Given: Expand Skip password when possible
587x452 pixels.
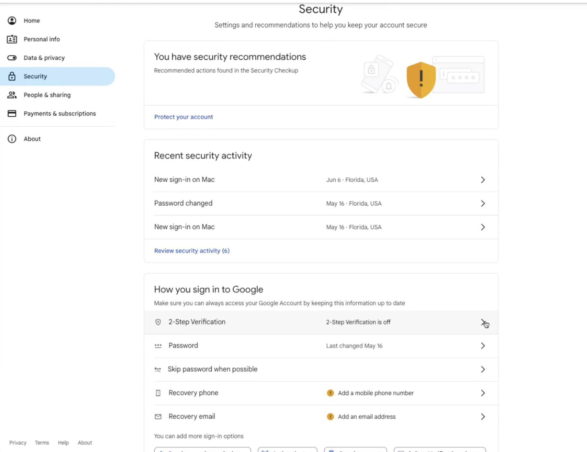Looking at the screenshot, I should [x=483, y=369].
